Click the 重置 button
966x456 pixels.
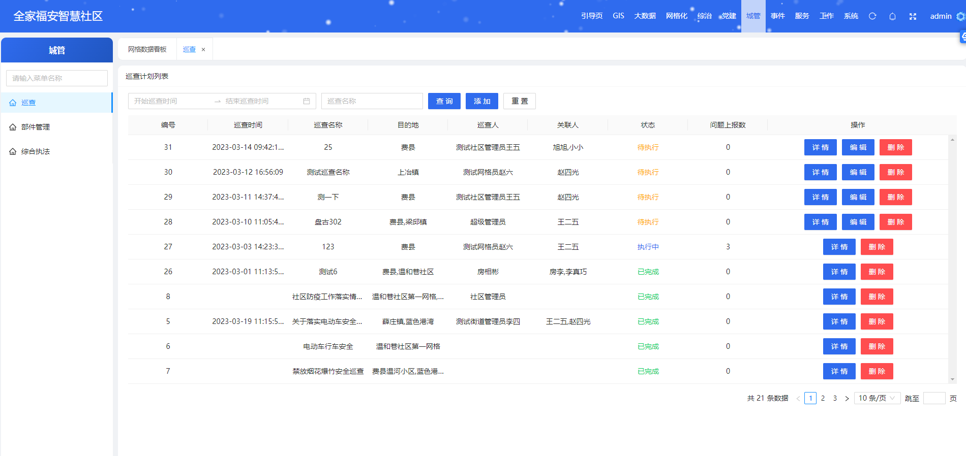[520, 101]
